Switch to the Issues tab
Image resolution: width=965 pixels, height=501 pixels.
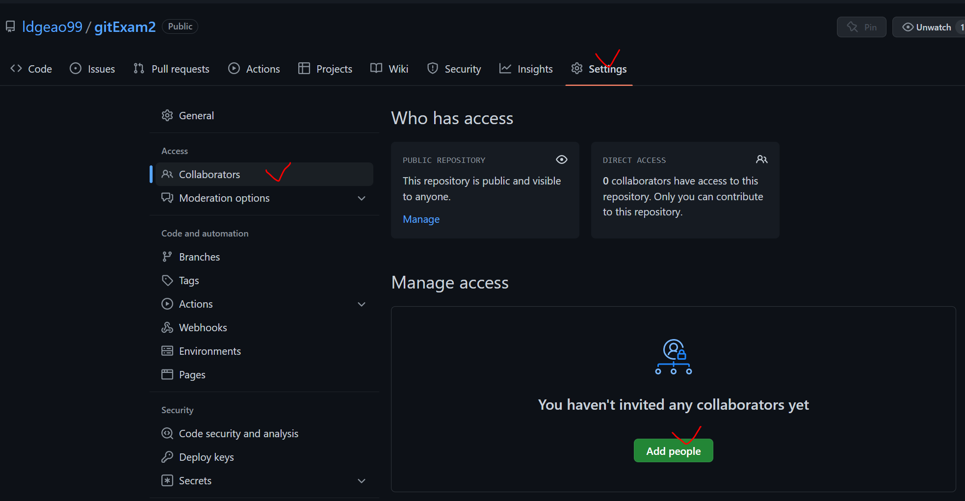tap(92, 69)
